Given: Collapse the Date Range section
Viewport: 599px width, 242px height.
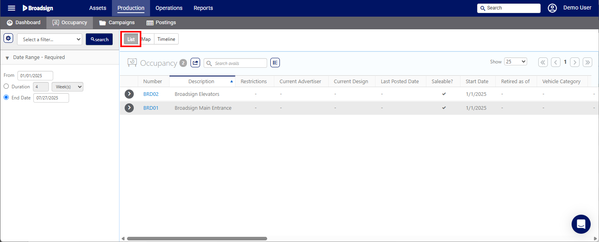Looking at the screenshot, I should coord(7,58).
